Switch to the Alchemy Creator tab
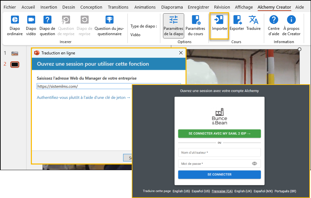Screen dimensions: 311x198 [x=274, y=7]
